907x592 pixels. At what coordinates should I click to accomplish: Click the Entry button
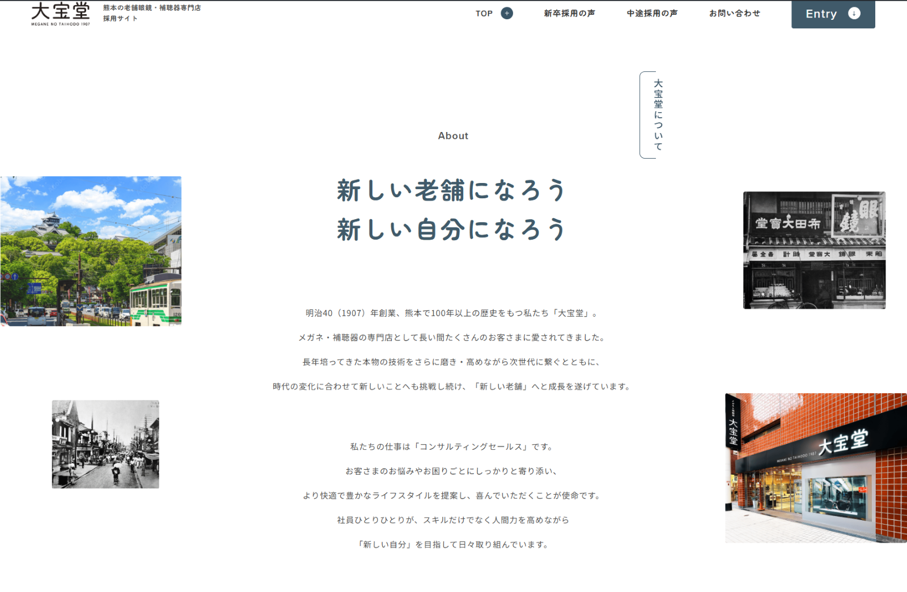click(821, 14)
